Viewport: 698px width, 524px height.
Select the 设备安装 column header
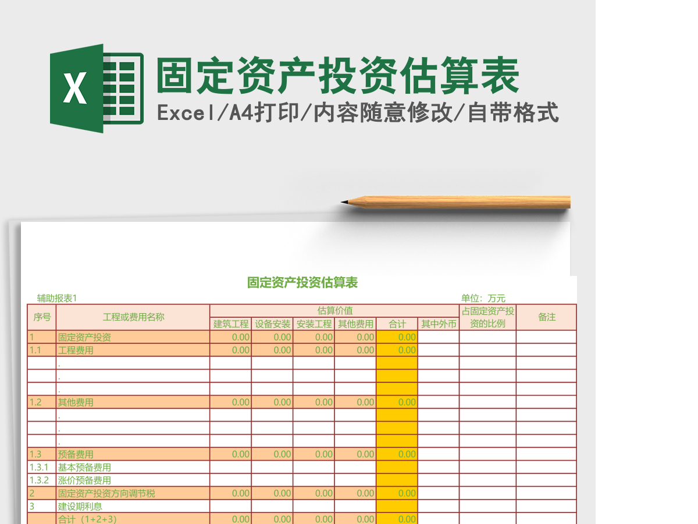click(x=272, y=324)
